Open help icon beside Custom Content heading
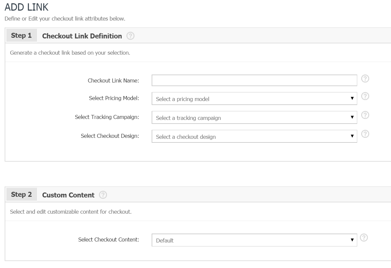This screenshot has height=268, width=391. 103,195
